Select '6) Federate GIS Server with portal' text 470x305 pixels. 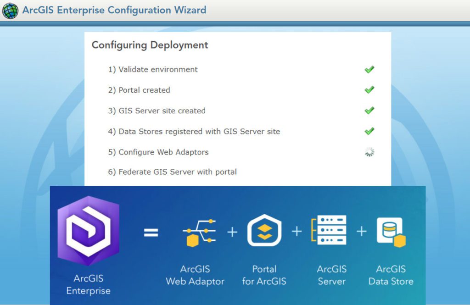(173, 172)
